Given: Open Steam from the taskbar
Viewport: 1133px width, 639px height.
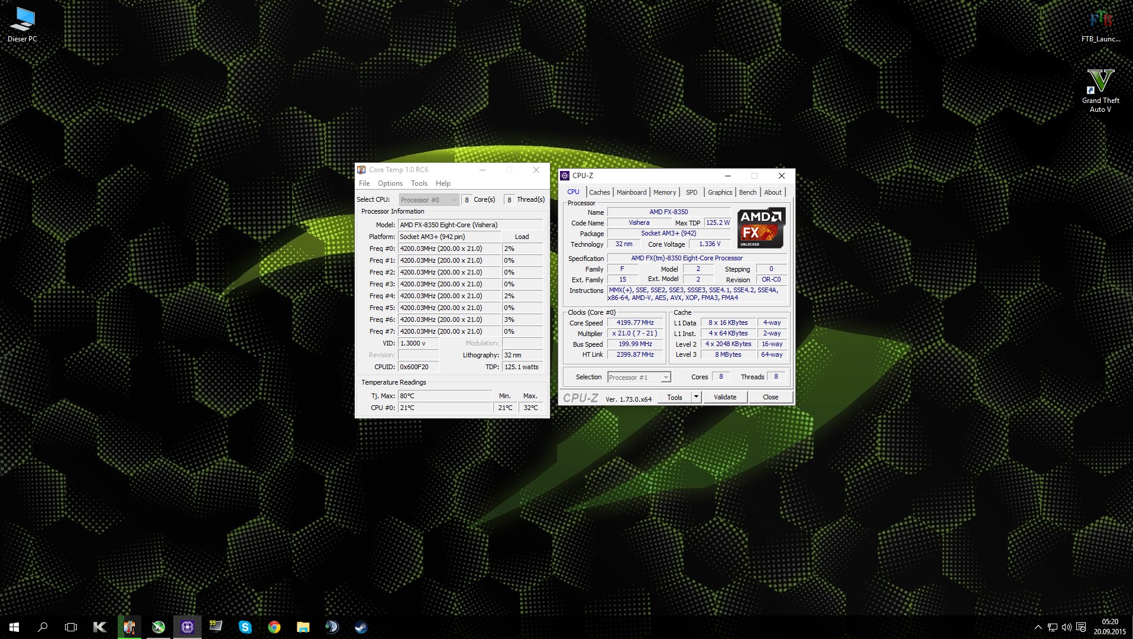Looking at the screenshot, I should (361, 627).
